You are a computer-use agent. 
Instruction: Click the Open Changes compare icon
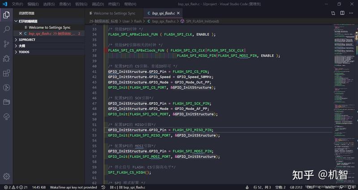(x=333, y=13)
